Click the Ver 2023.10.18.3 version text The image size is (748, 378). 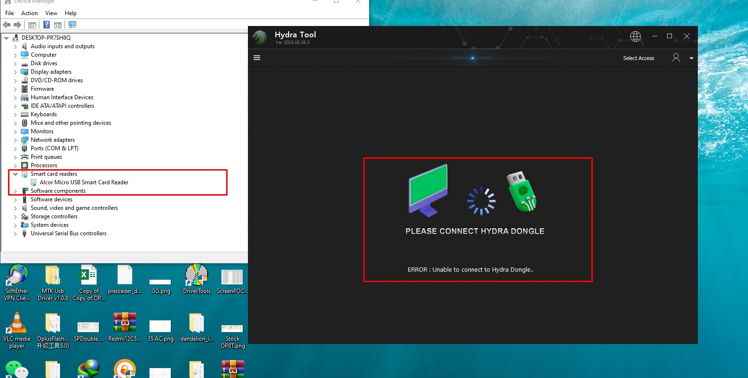[292, 43]
